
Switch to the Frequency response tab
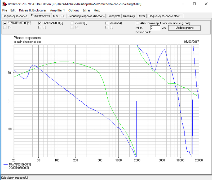[15, 16]
